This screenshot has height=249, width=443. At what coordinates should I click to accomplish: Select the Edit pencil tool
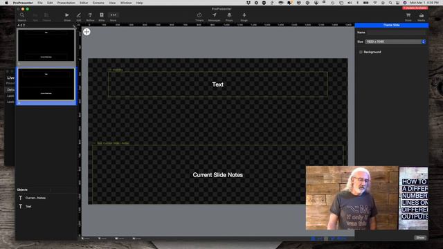[x=78, y=17]
